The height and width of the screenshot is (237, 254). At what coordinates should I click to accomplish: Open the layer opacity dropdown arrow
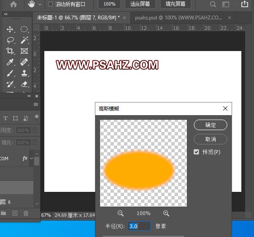click(x=35, y=130)
